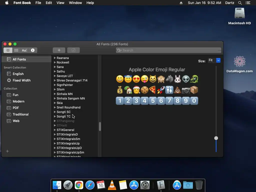Click the Fixed Width gear icon

[x=9, y=80]
